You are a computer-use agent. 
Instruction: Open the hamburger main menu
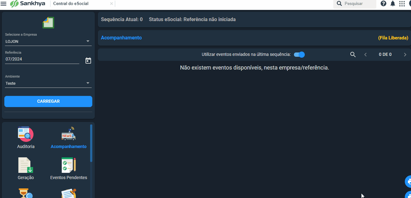(4, 4)
